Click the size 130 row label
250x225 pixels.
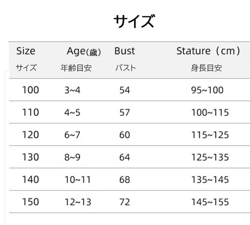[30, 157]
